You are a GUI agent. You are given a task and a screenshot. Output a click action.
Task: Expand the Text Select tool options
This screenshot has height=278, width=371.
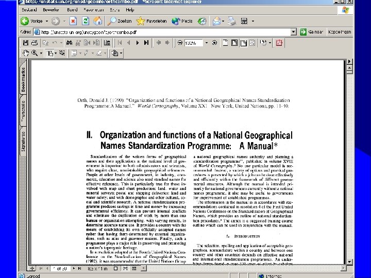pos(56,53)
